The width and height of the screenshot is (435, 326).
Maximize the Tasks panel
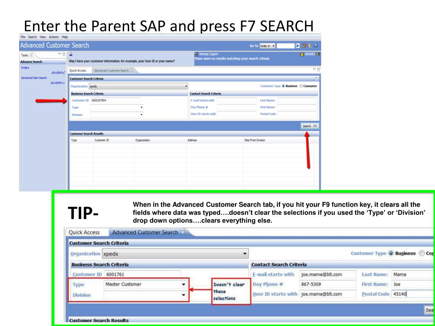click(x=64, y=54)
